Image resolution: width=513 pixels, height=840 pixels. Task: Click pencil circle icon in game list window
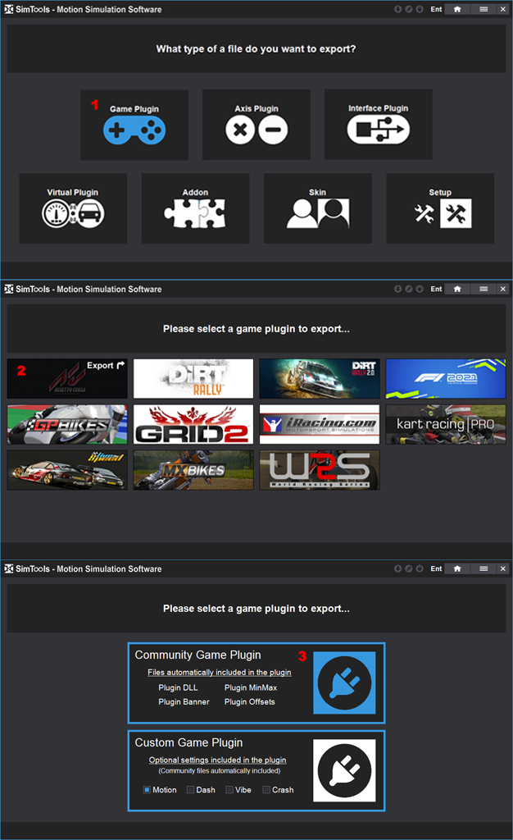[409, 289]
